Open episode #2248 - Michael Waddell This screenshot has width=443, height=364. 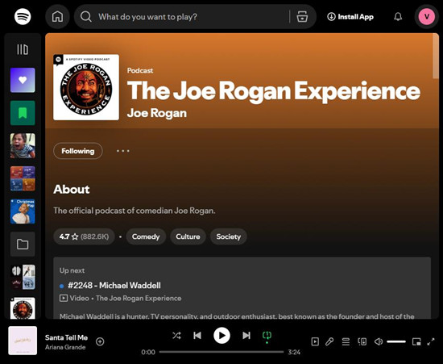coord(114,286)
